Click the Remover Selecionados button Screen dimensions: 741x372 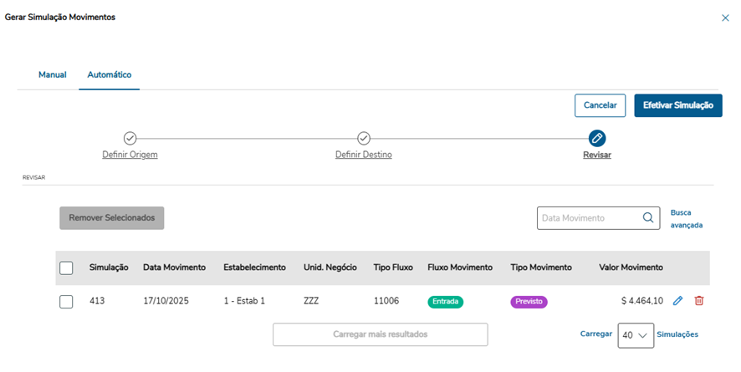point(112,218)
